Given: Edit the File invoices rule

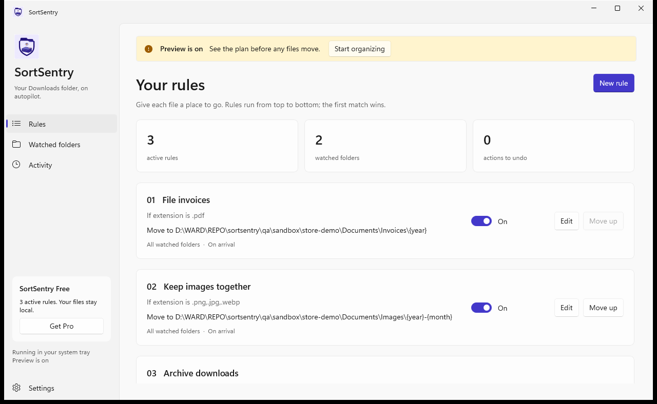Looking at the screenshot, I should (567, 221).
